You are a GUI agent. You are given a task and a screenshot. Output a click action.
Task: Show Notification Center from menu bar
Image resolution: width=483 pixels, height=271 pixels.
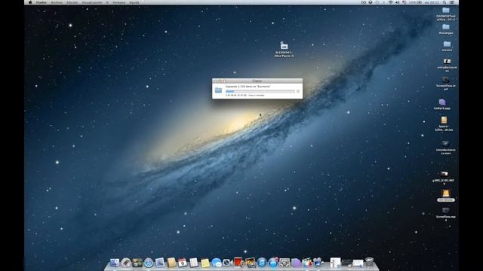tap(452, 2)
